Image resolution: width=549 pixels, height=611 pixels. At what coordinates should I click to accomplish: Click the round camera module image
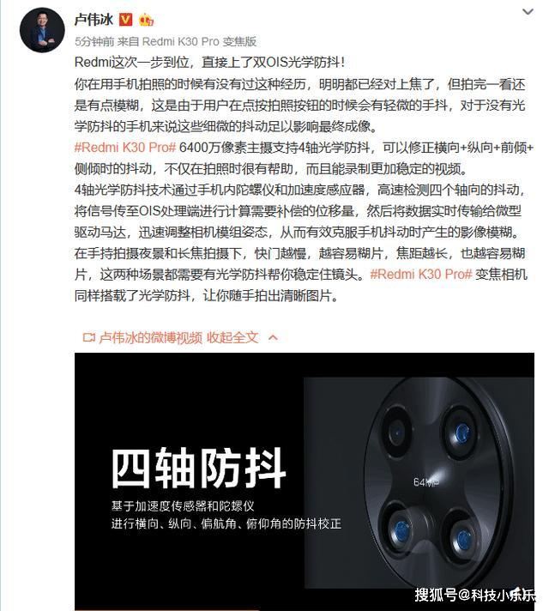click(x=437, y=483)
